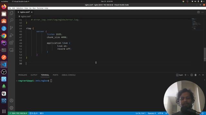The width and height of the screenshot is (206, 115).
Task: Open the Dec 23 clock and calendar
Action: [x=107, y=1]
